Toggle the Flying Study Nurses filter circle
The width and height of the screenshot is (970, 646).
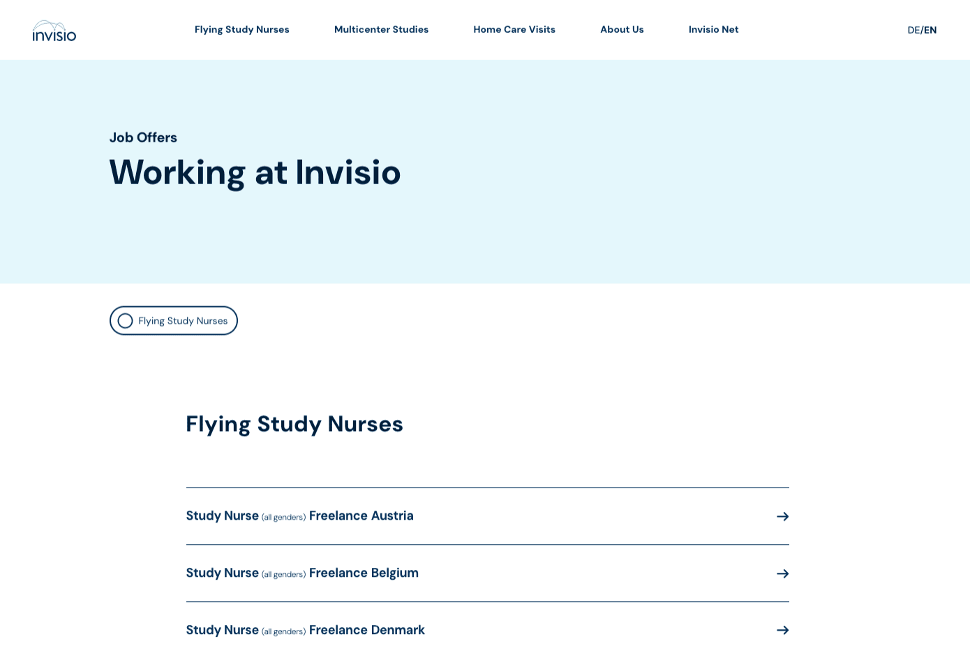(x=125, y=321)
